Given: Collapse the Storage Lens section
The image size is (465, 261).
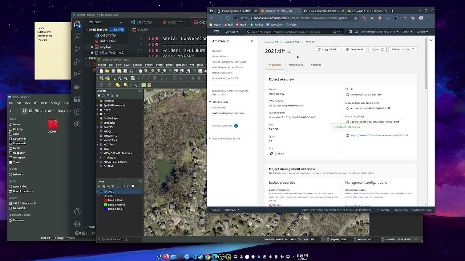Looking at the screenshot, I should coord(210,102).
